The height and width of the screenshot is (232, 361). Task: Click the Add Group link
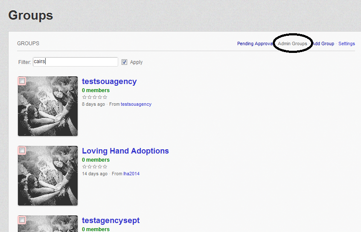coord(323,43)
